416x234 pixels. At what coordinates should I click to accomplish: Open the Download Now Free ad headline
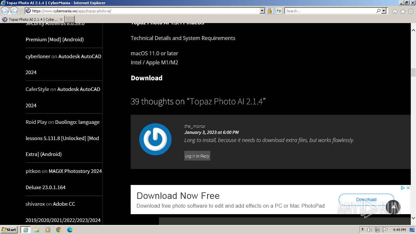[x=178, y=196]
